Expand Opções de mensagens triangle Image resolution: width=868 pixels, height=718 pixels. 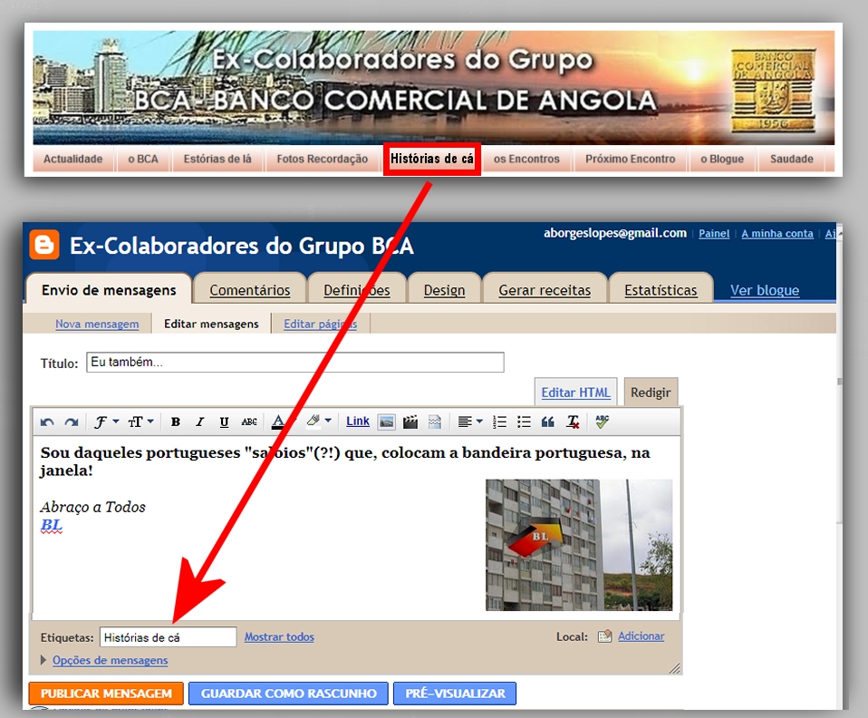(x=43, y=660)
